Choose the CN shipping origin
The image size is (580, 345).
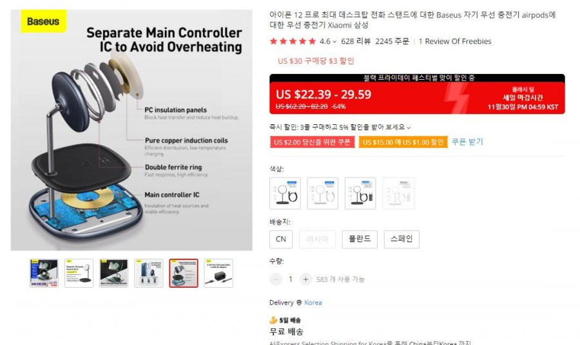[281, 239]
